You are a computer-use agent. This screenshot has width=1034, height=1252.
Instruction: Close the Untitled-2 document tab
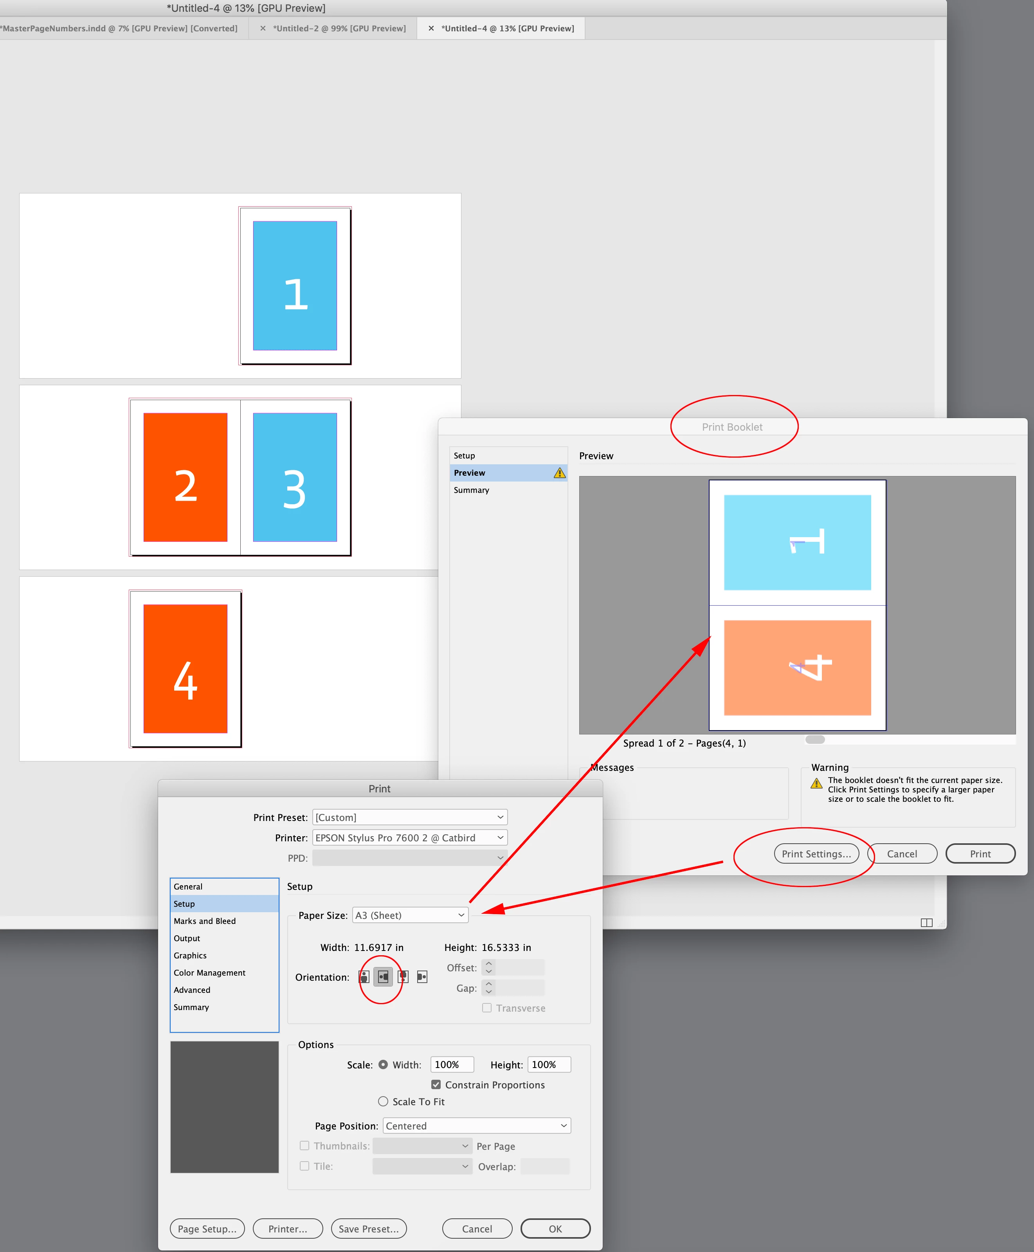pyautogui.click(x=263, y=28)
